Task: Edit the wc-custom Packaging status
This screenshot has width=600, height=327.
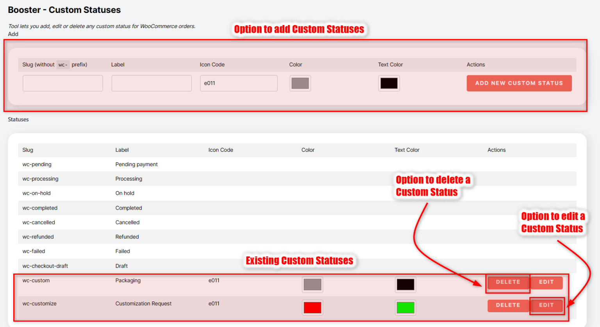Action: [546, 282]
